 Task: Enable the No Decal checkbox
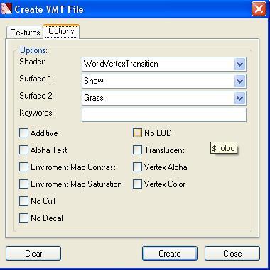(x=23, y=218)
